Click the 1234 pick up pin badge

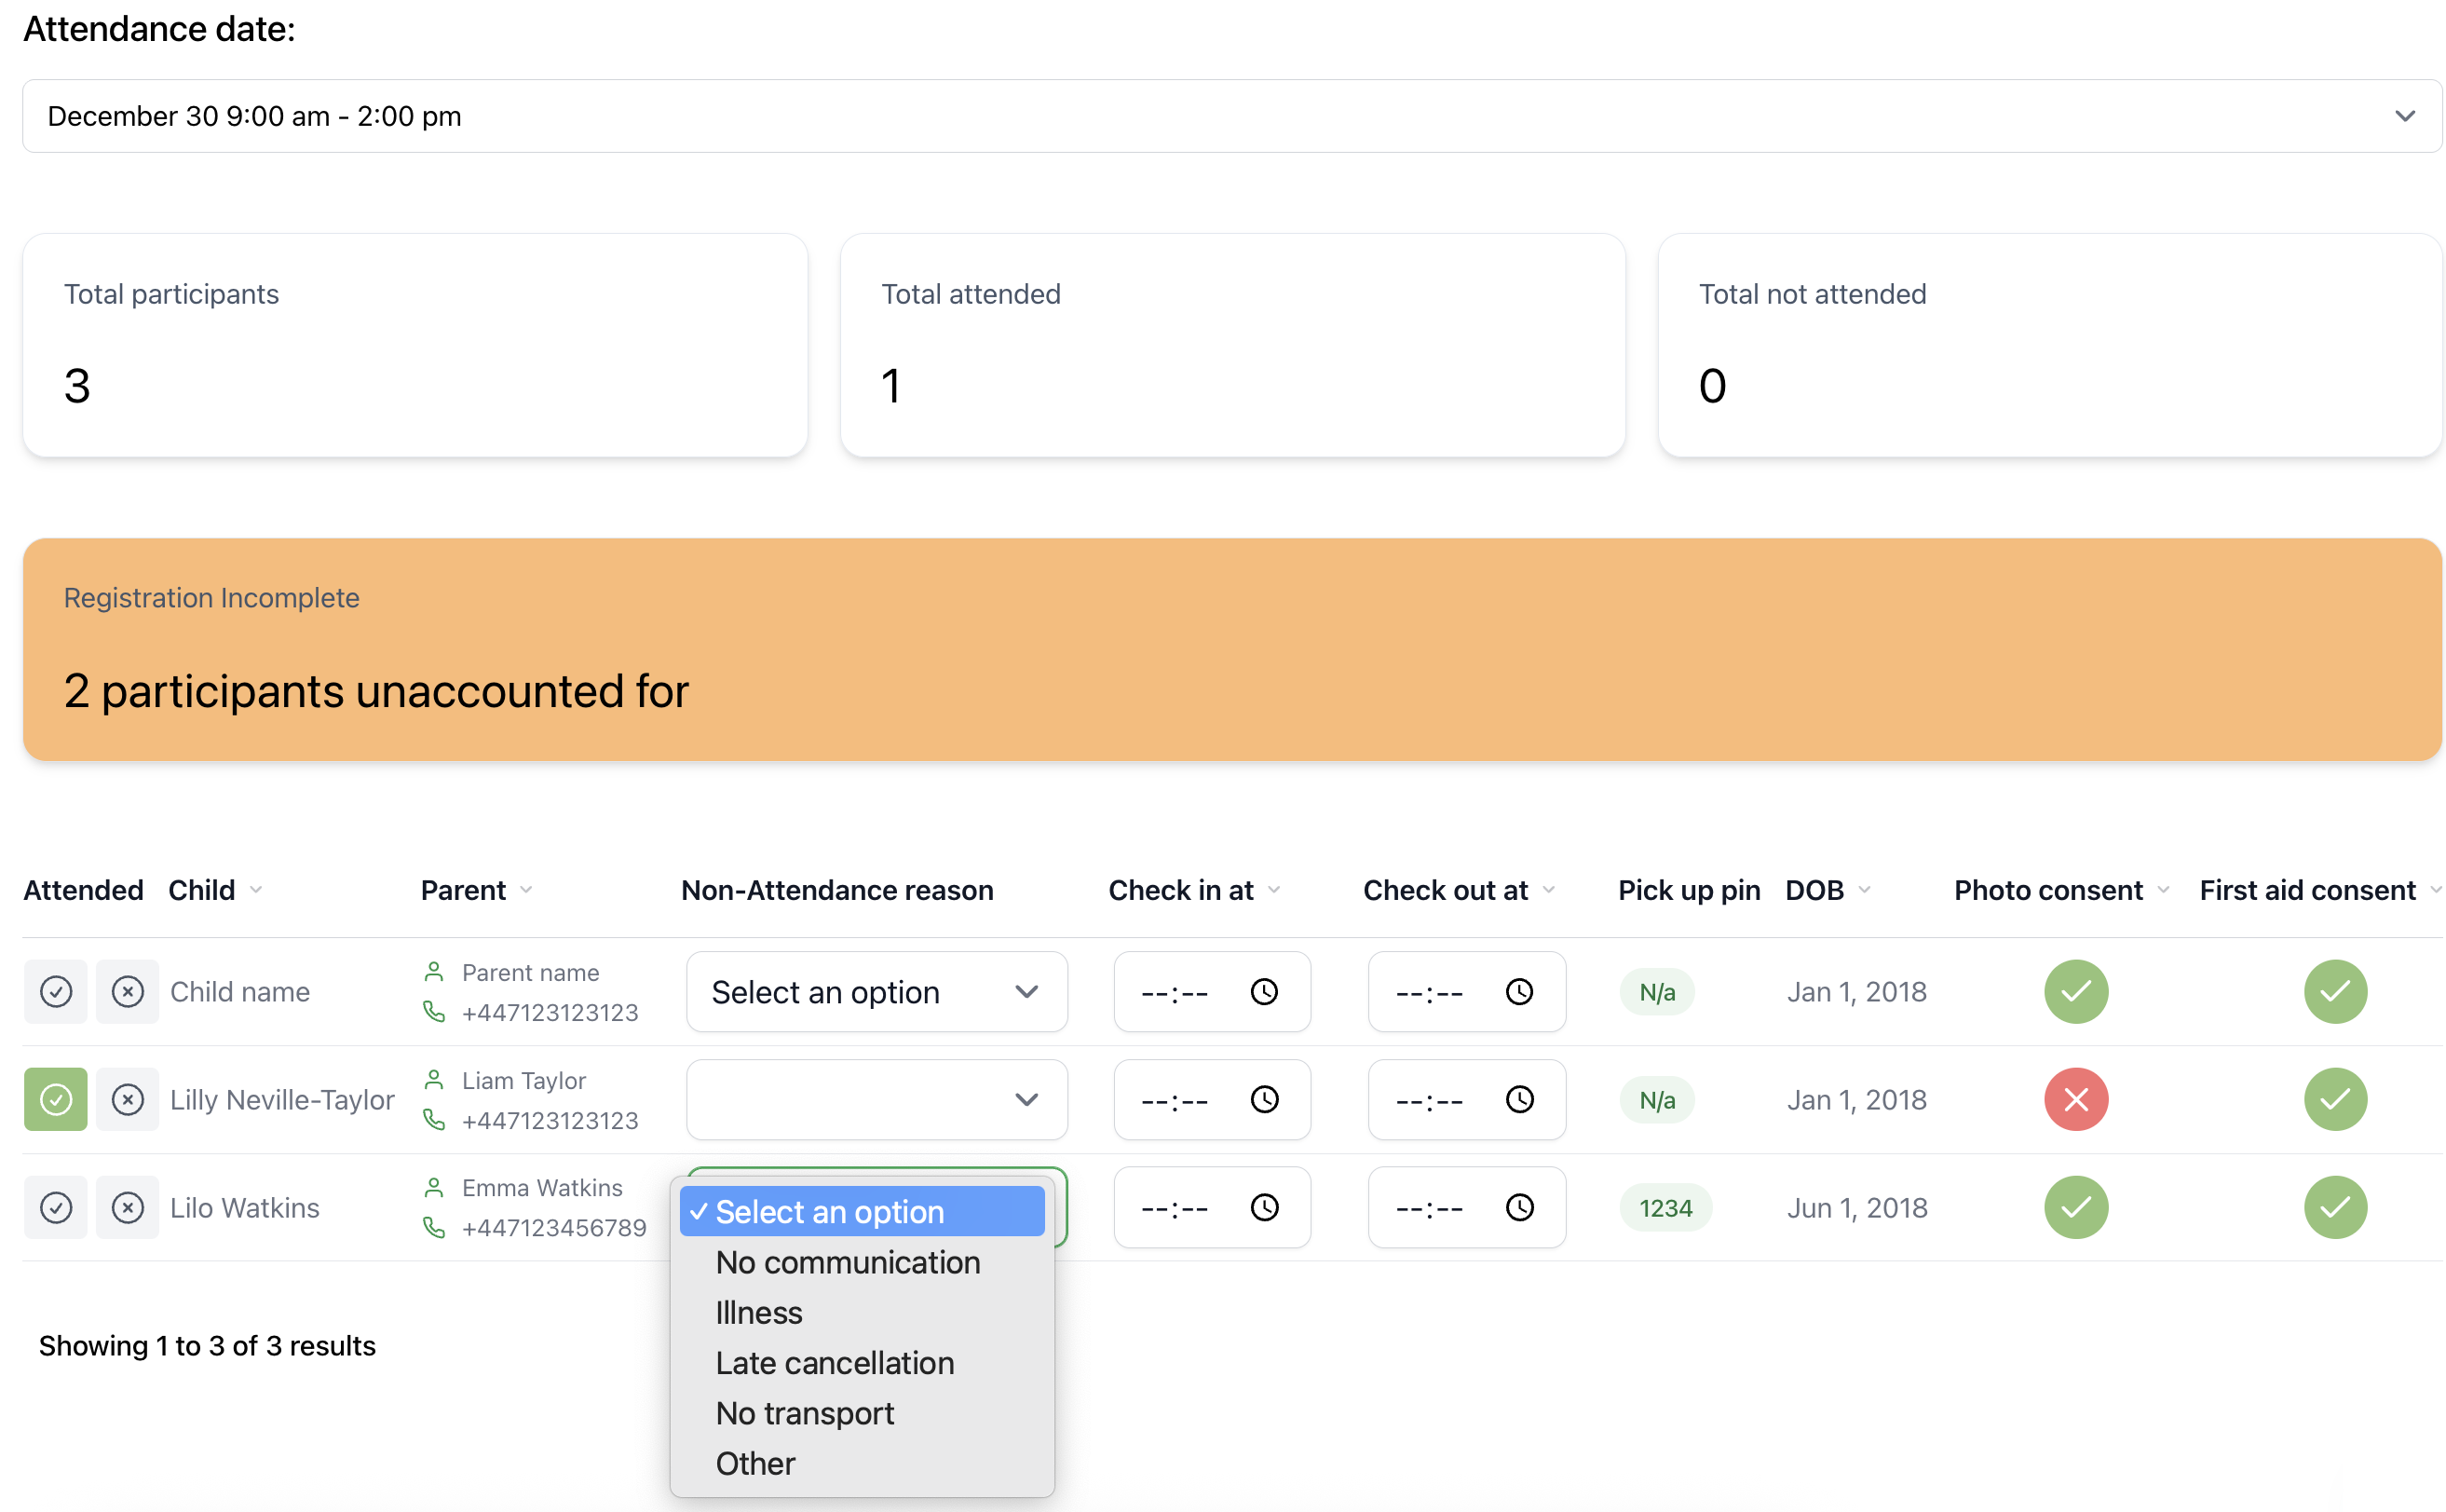tap(1665, 1207)
